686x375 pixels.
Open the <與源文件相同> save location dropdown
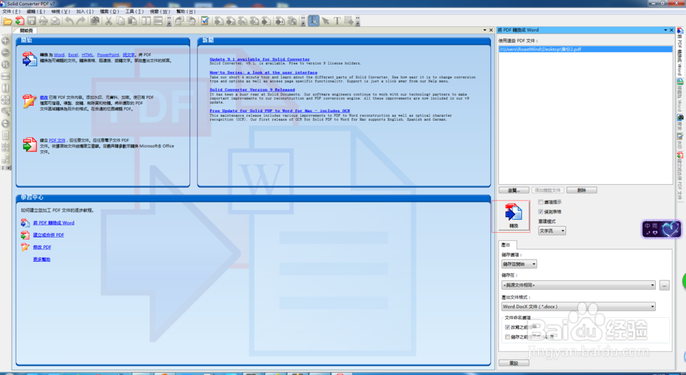point(578,285)
